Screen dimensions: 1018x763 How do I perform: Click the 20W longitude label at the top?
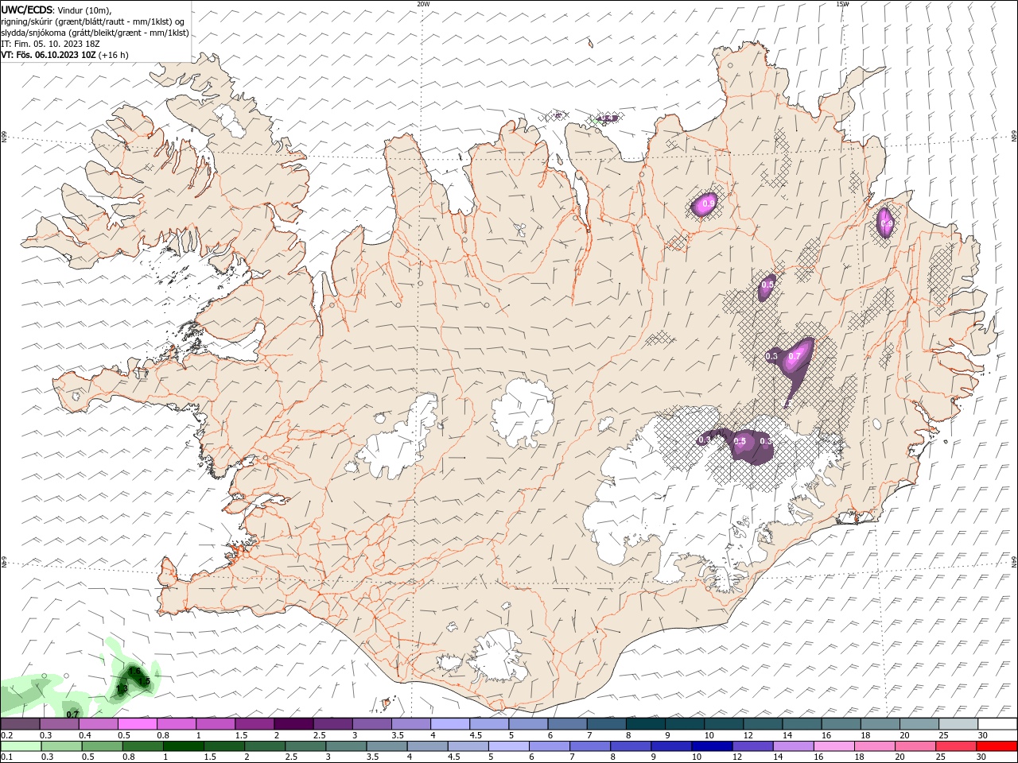(423, 4)
